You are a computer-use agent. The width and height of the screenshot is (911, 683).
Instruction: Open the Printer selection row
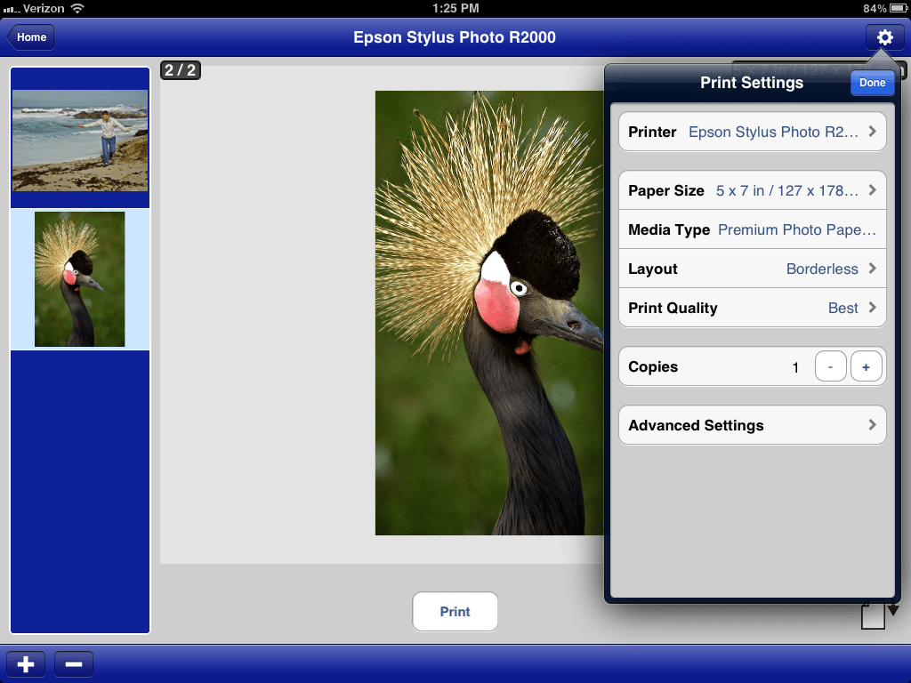pyautogui.click(x=752, y=131)
